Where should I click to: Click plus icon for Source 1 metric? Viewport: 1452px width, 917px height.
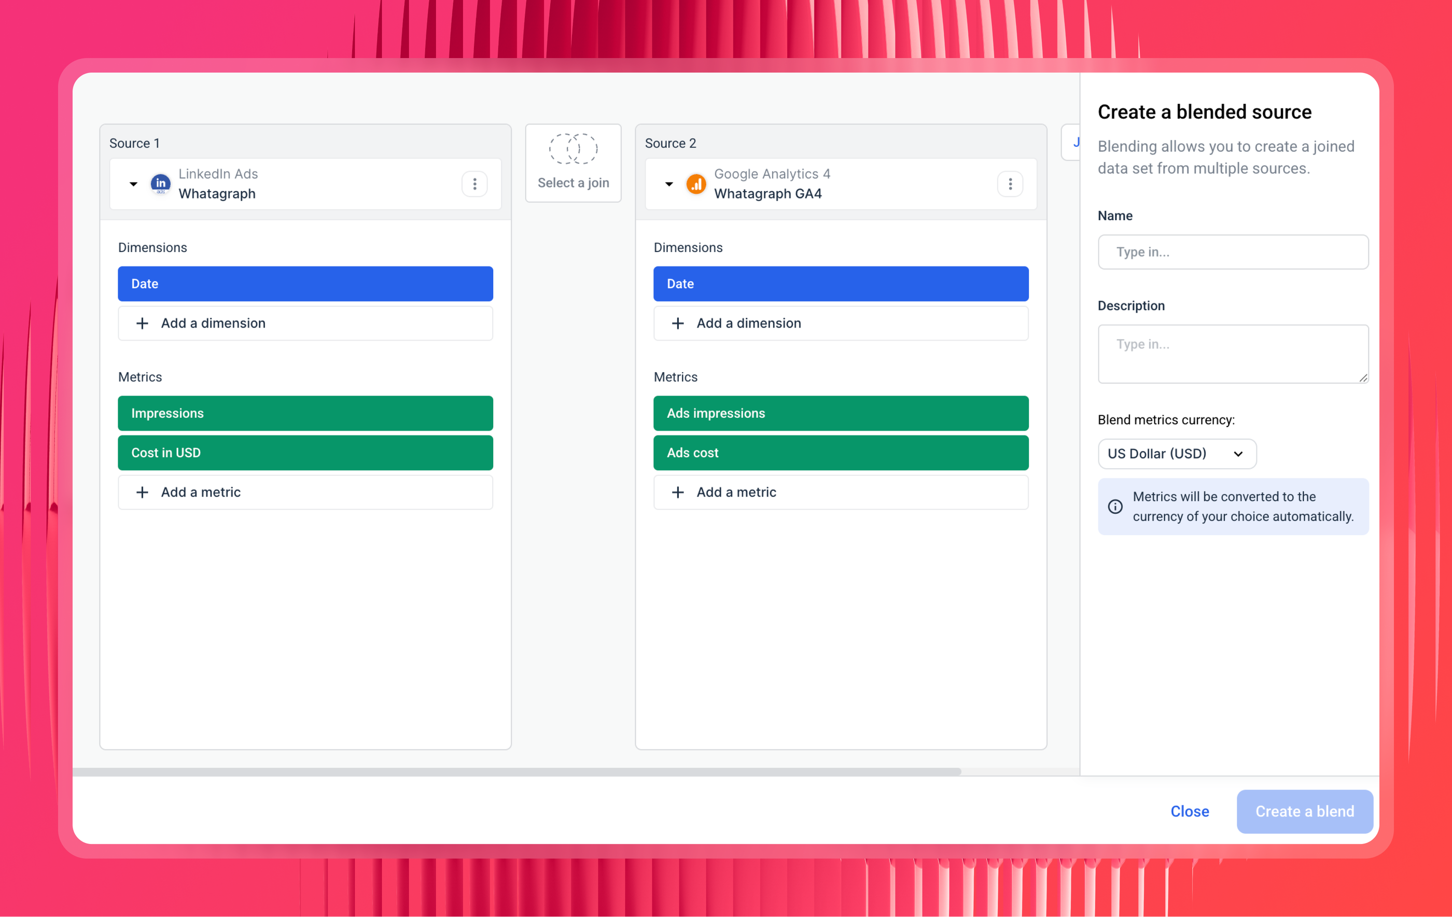(x=142, y=492)
